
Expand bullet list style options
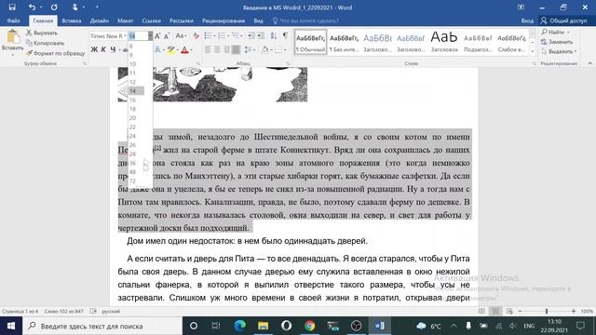214,35
